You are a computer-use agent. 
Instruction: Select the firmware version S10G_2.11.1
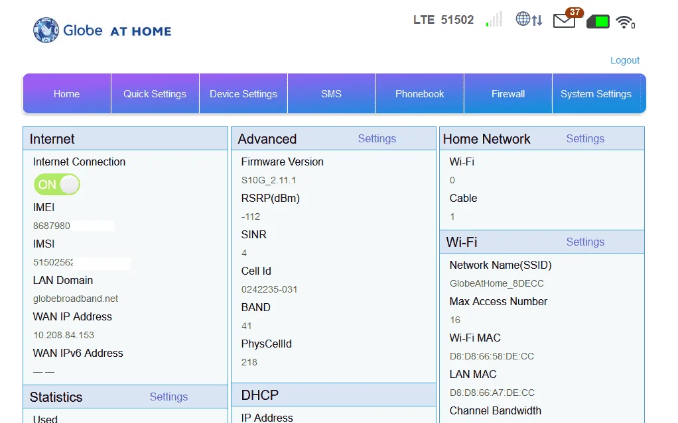(269, 180)
